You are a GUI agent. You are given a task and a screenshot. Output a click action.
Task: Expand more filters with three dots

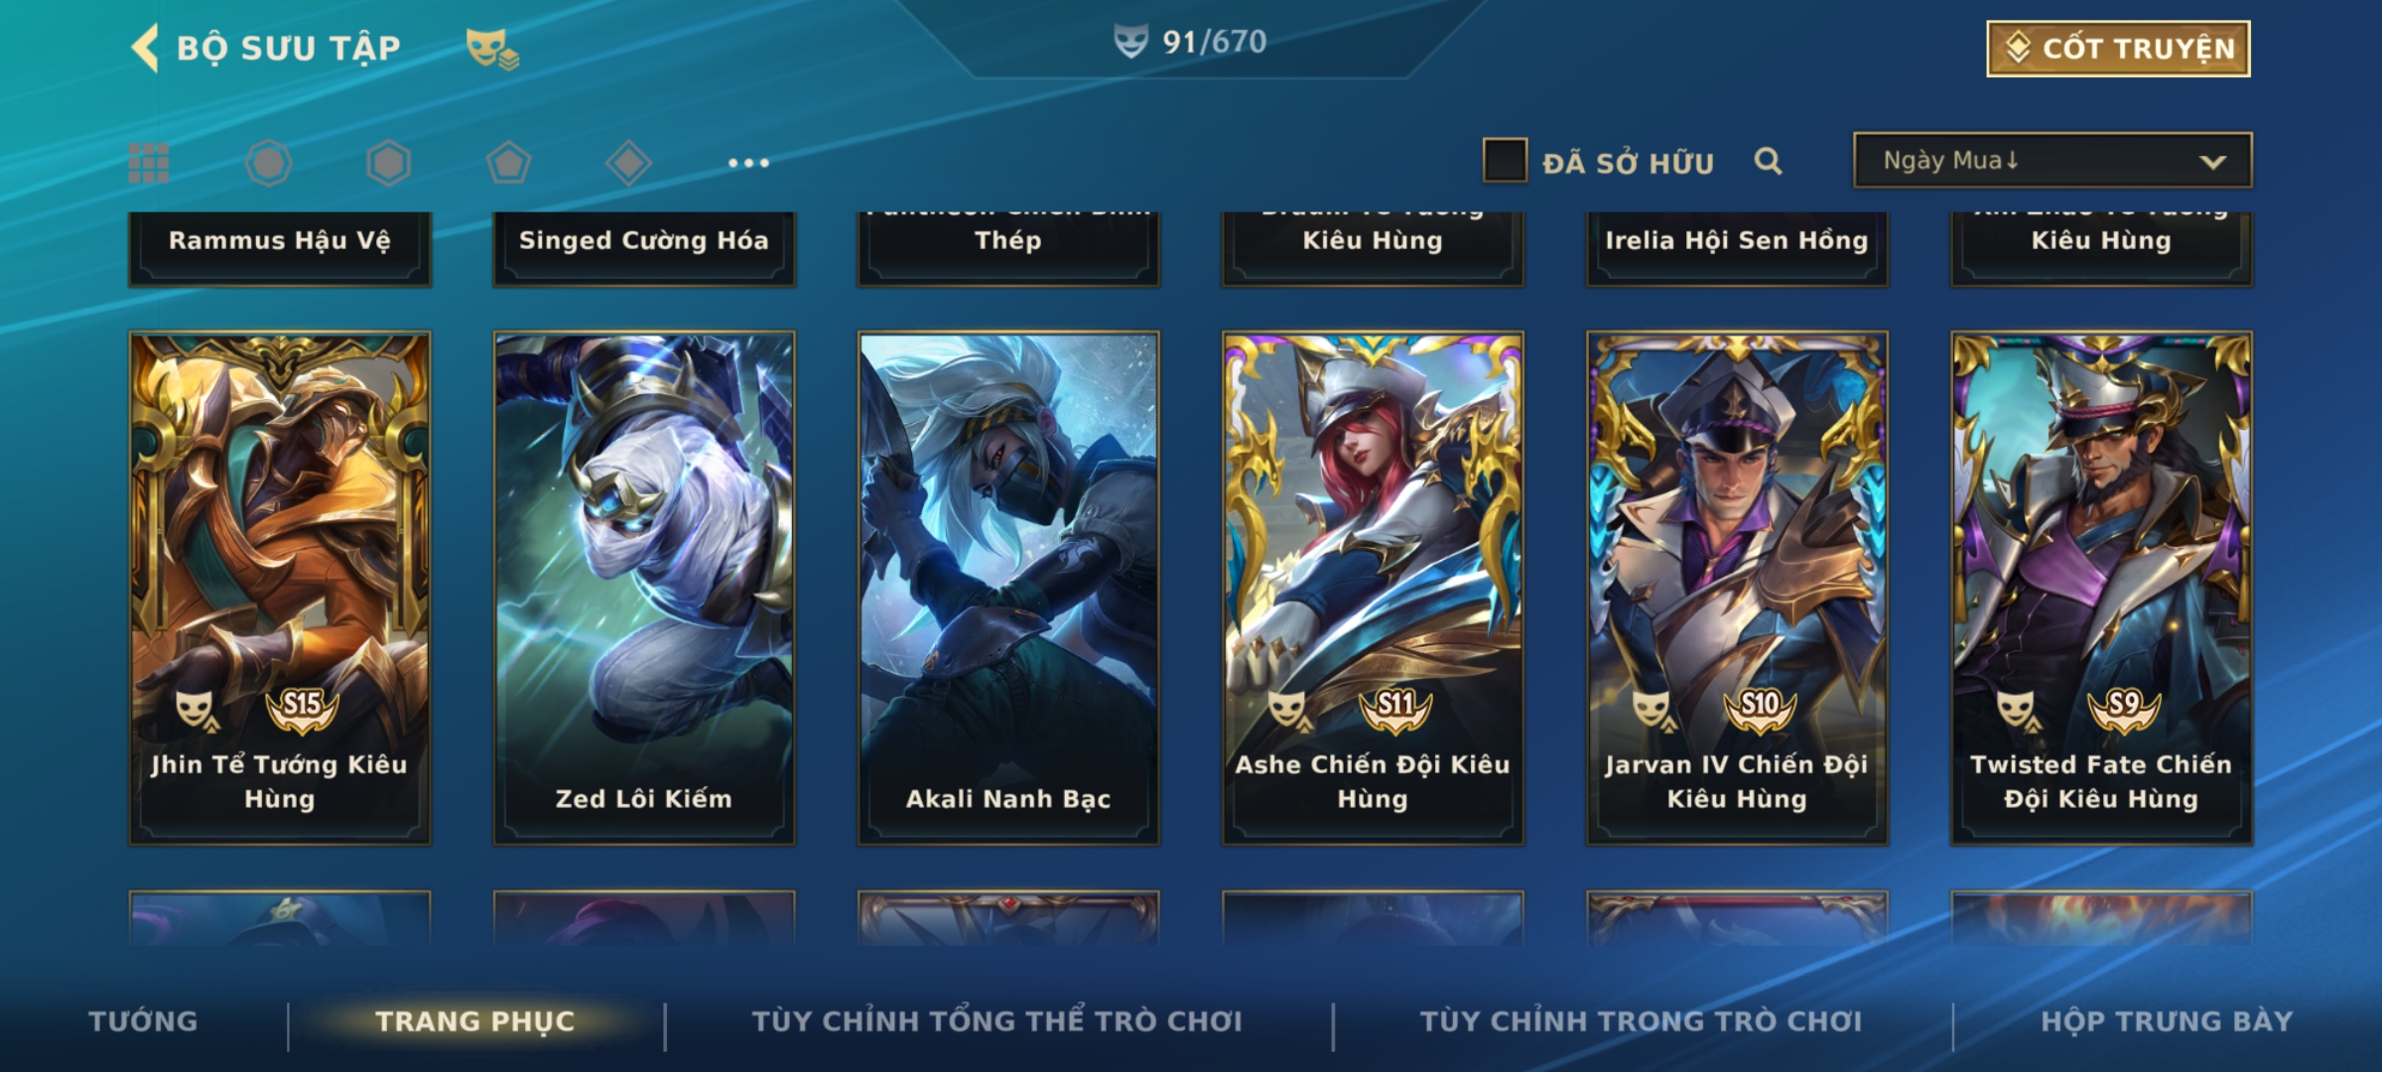point(748,163)
